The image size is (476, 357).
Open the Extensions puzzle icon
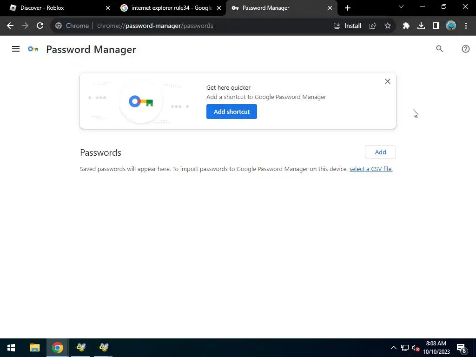coord(406,26)
